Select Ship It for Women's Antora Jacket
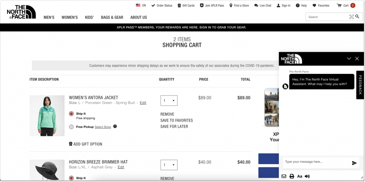 [x=71, y=114]
